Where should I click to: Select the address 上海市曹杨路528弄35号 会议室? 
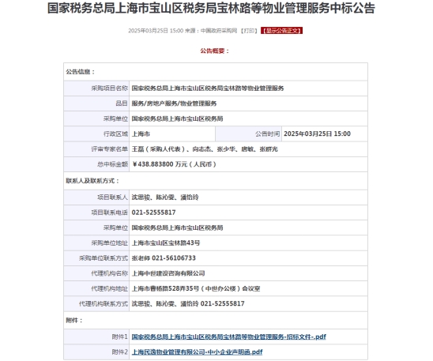(x=196, y=288)
